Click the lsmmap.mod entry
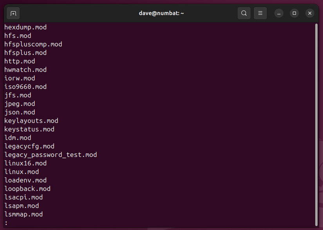The width and height of the screenshot is (323, 230). (x=23, y=214)
